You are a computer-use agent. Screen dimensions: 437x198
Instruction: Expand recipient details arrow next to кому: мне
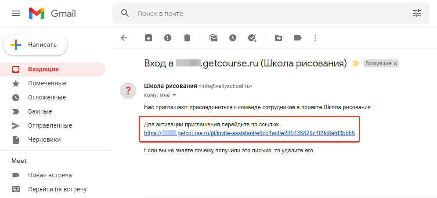point(174,95)
